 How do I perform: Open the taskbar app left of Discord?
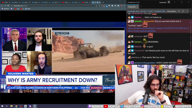tap(25, 106)
